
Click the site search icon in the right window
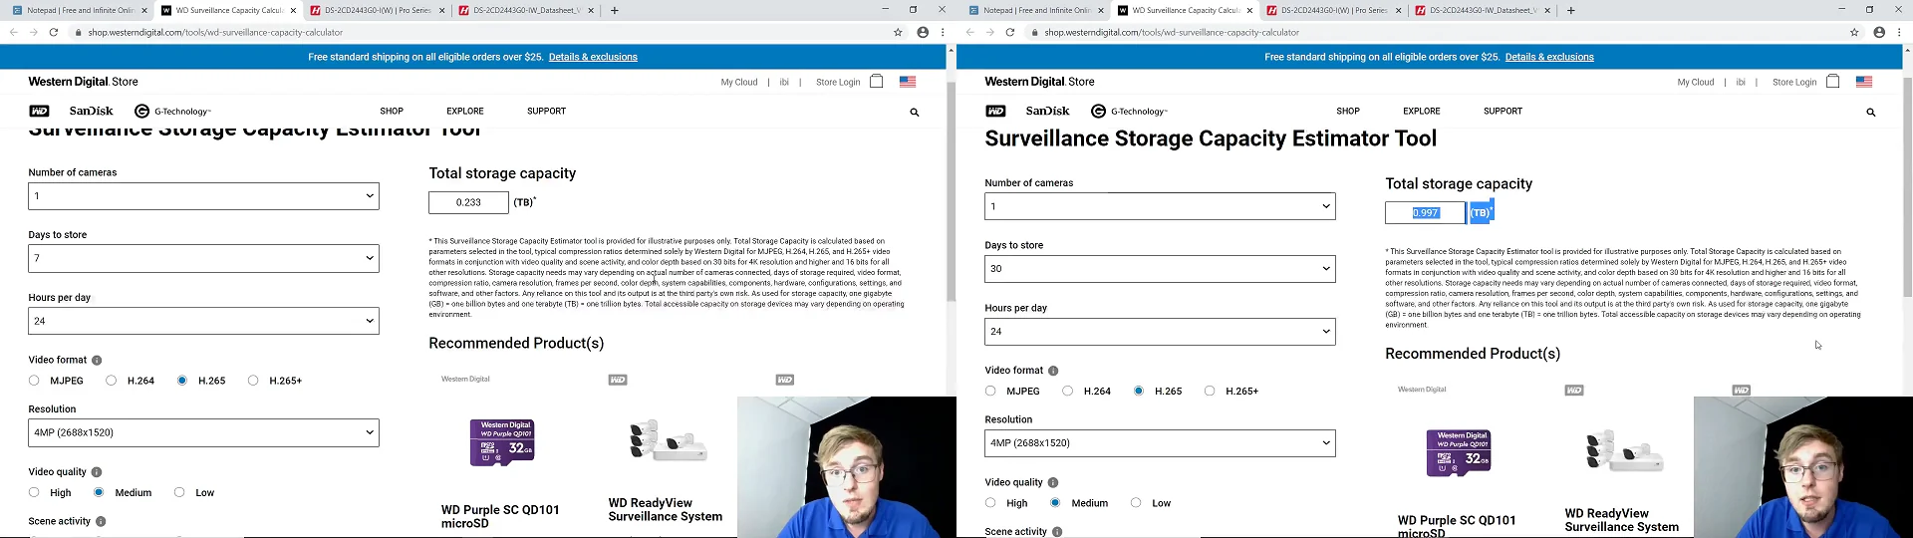point(1871,113)
